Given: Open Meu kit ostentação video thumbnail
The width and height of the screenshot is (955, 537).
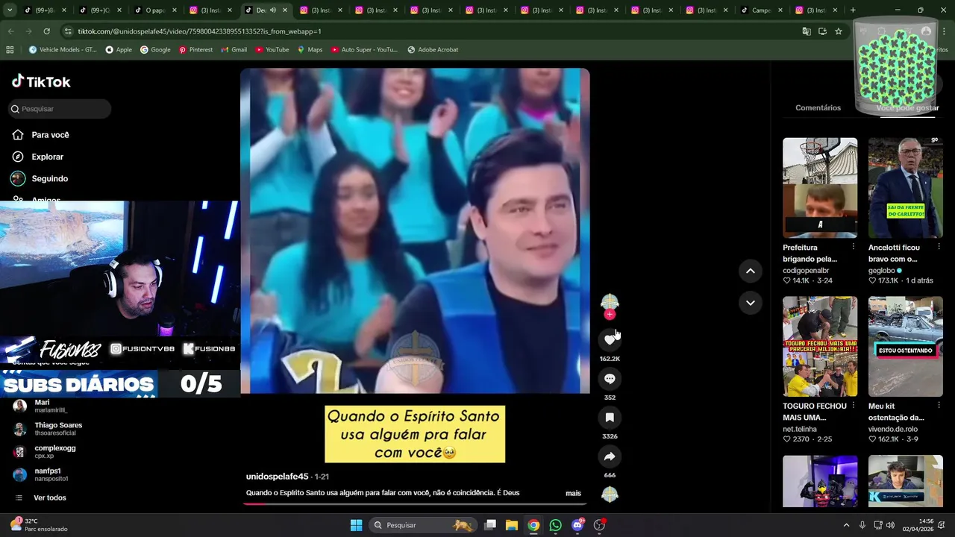Looking at the screenshot, I should click(x=906, y=347).
